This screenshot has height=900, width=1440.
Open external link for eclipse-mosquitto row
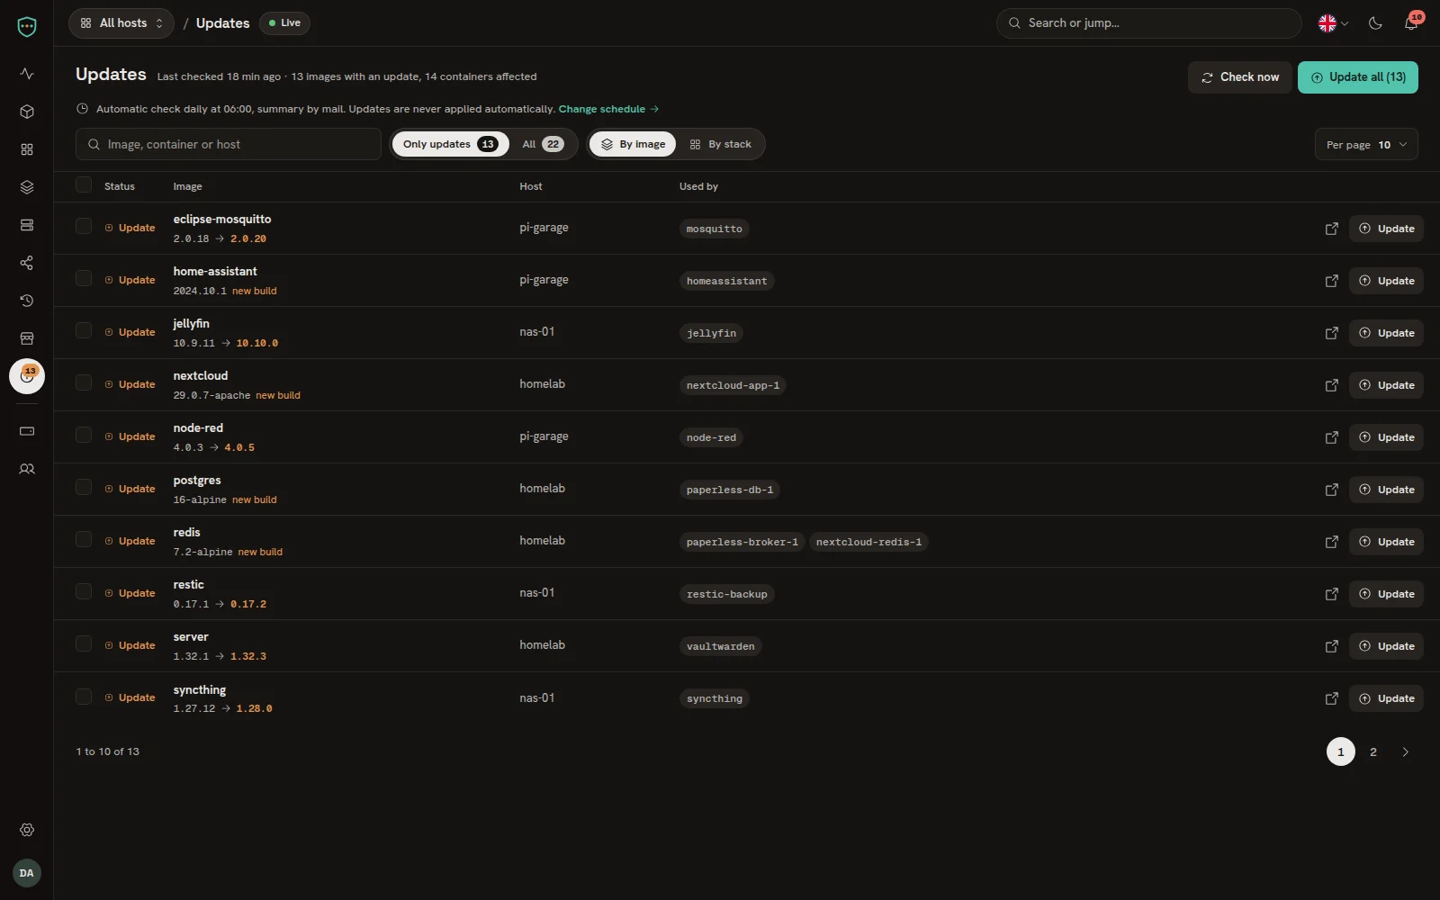1332,229
